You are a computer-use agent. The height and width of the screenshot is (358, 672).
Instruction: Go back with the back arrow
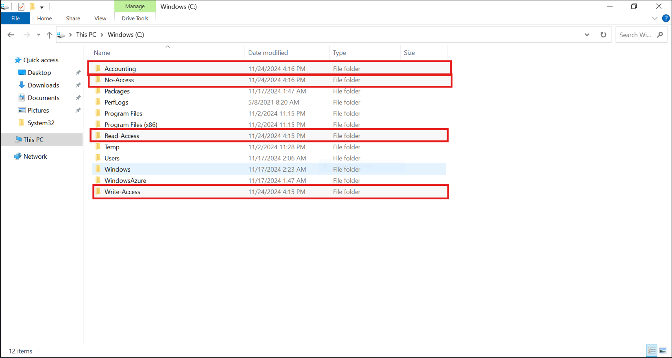(11, 35)
